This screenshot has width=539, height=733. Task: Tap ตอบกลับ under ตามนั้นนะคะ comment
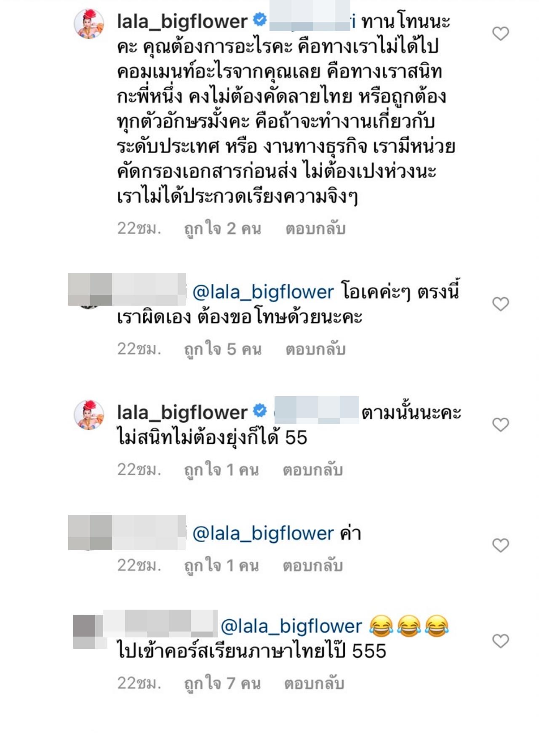313,470
